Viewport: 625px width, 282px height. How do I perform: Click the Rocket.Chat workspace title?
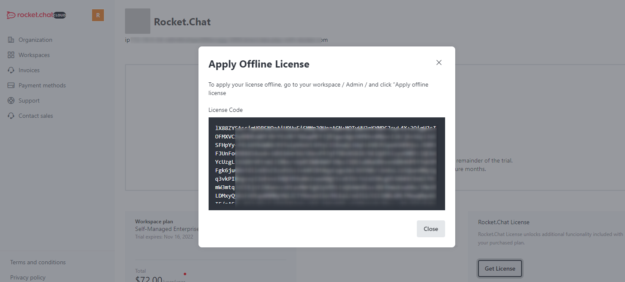[x=182, y=22]
